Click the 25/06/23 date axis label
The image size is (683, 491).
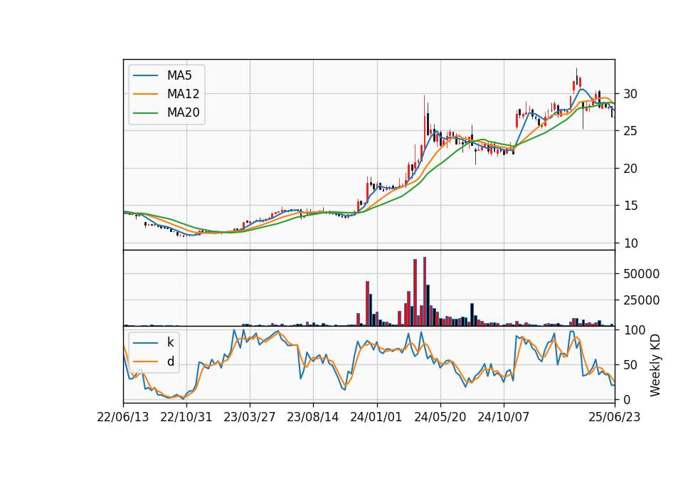coord(615,417)
